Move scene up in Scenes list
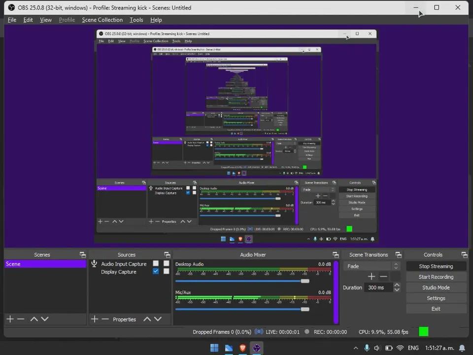Viewport: 473px width, 355px height. [34, 319]
